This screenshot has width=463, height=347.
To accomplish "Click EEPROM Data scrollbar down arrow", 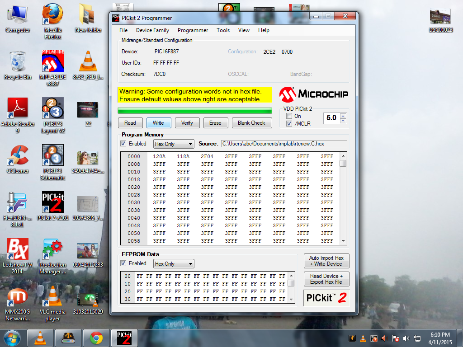I will [x=291, y=299].
